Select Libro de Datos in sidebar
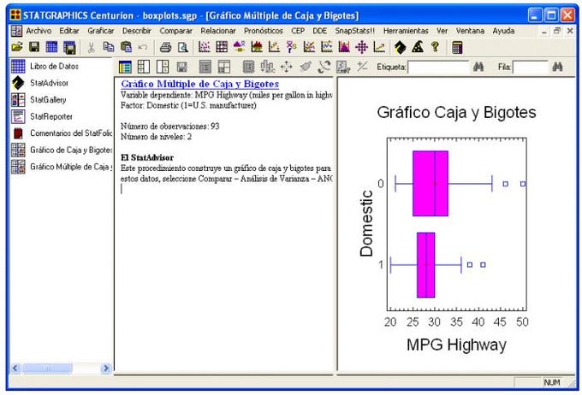 coord(55,67)
